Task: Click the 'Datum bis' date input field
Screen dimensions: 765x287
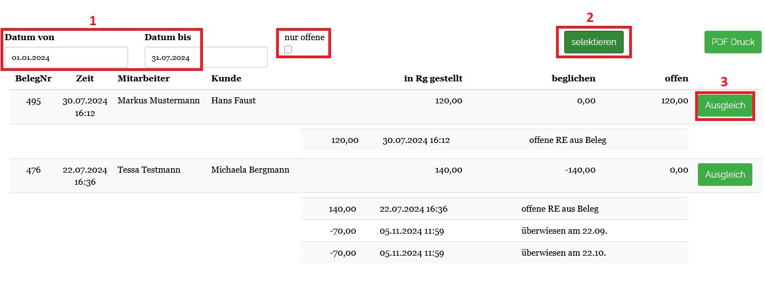Action: tap(206, 57)
